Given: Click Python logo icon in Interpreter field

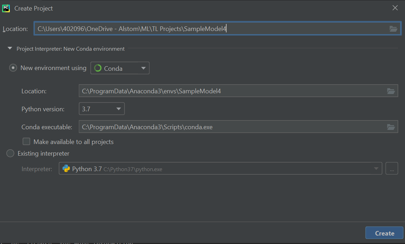Looking at the screenshot, I should [x=66, y=169].
